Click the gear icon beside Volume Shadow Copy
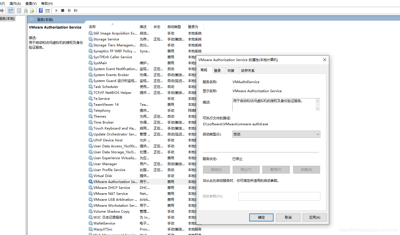This screenshot has width=400, height=235. tap(90, 211)
